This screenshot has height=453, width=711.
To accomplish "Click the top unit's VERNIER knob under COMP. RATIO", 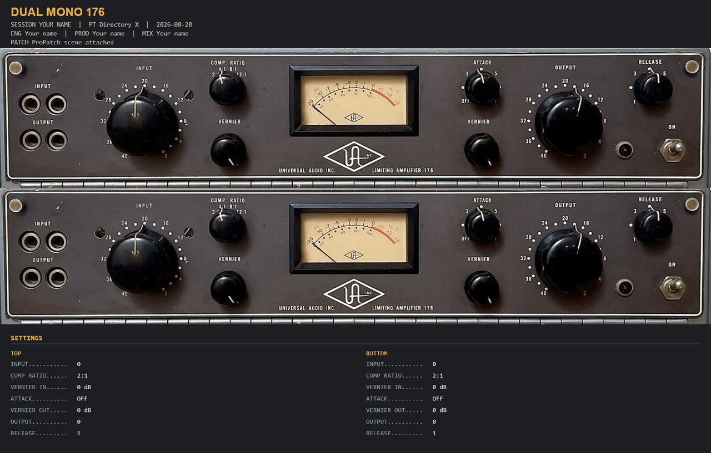I will click(228, 150).
